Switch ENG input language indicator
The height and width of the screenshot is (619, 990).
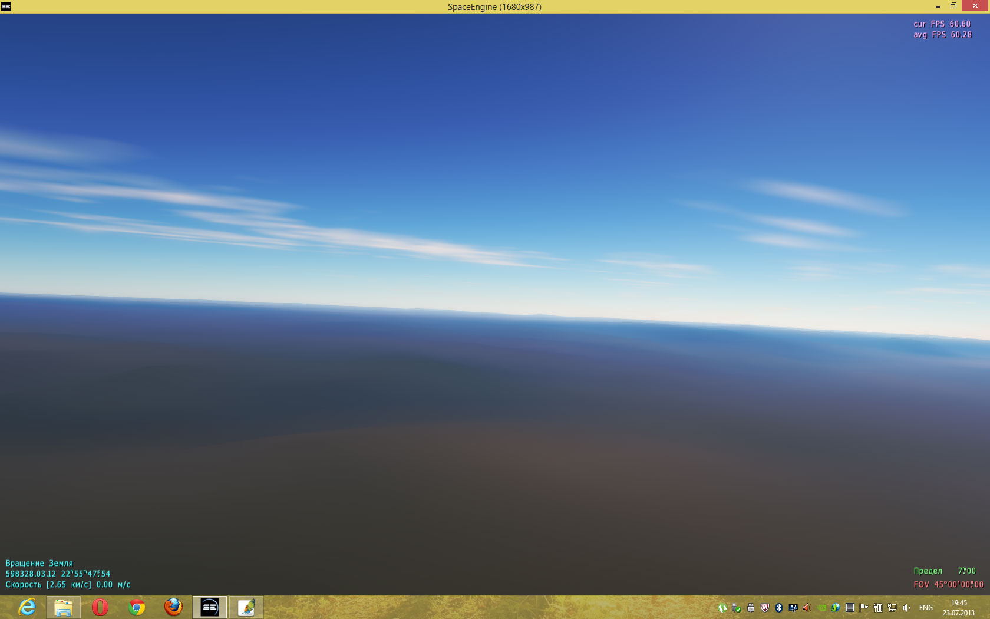(x=926, y=608)
